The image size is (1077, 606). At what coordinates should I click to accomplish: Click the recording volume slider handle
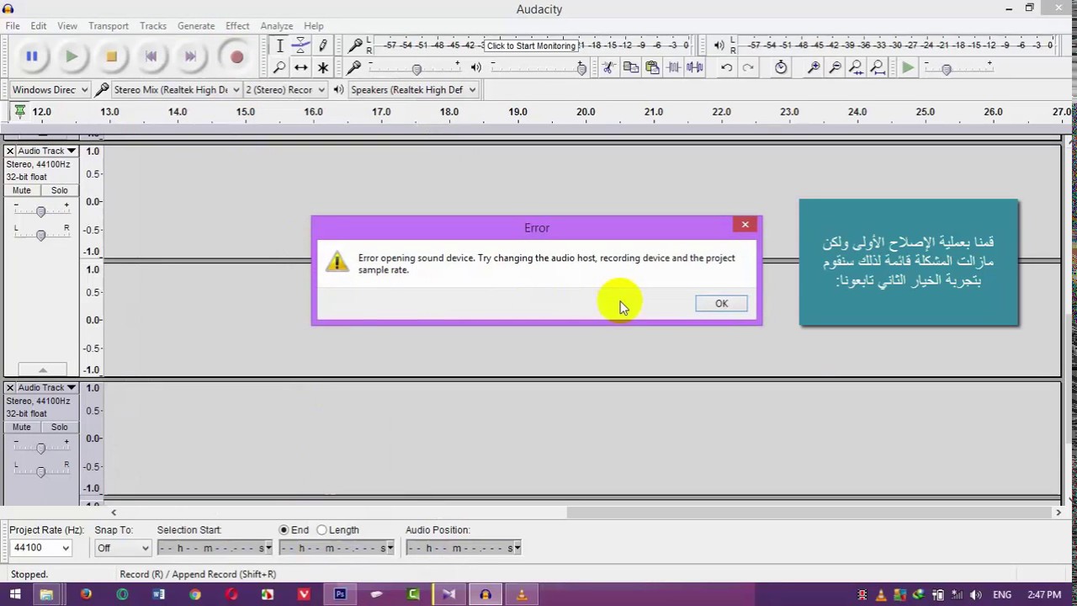point(416,69)
